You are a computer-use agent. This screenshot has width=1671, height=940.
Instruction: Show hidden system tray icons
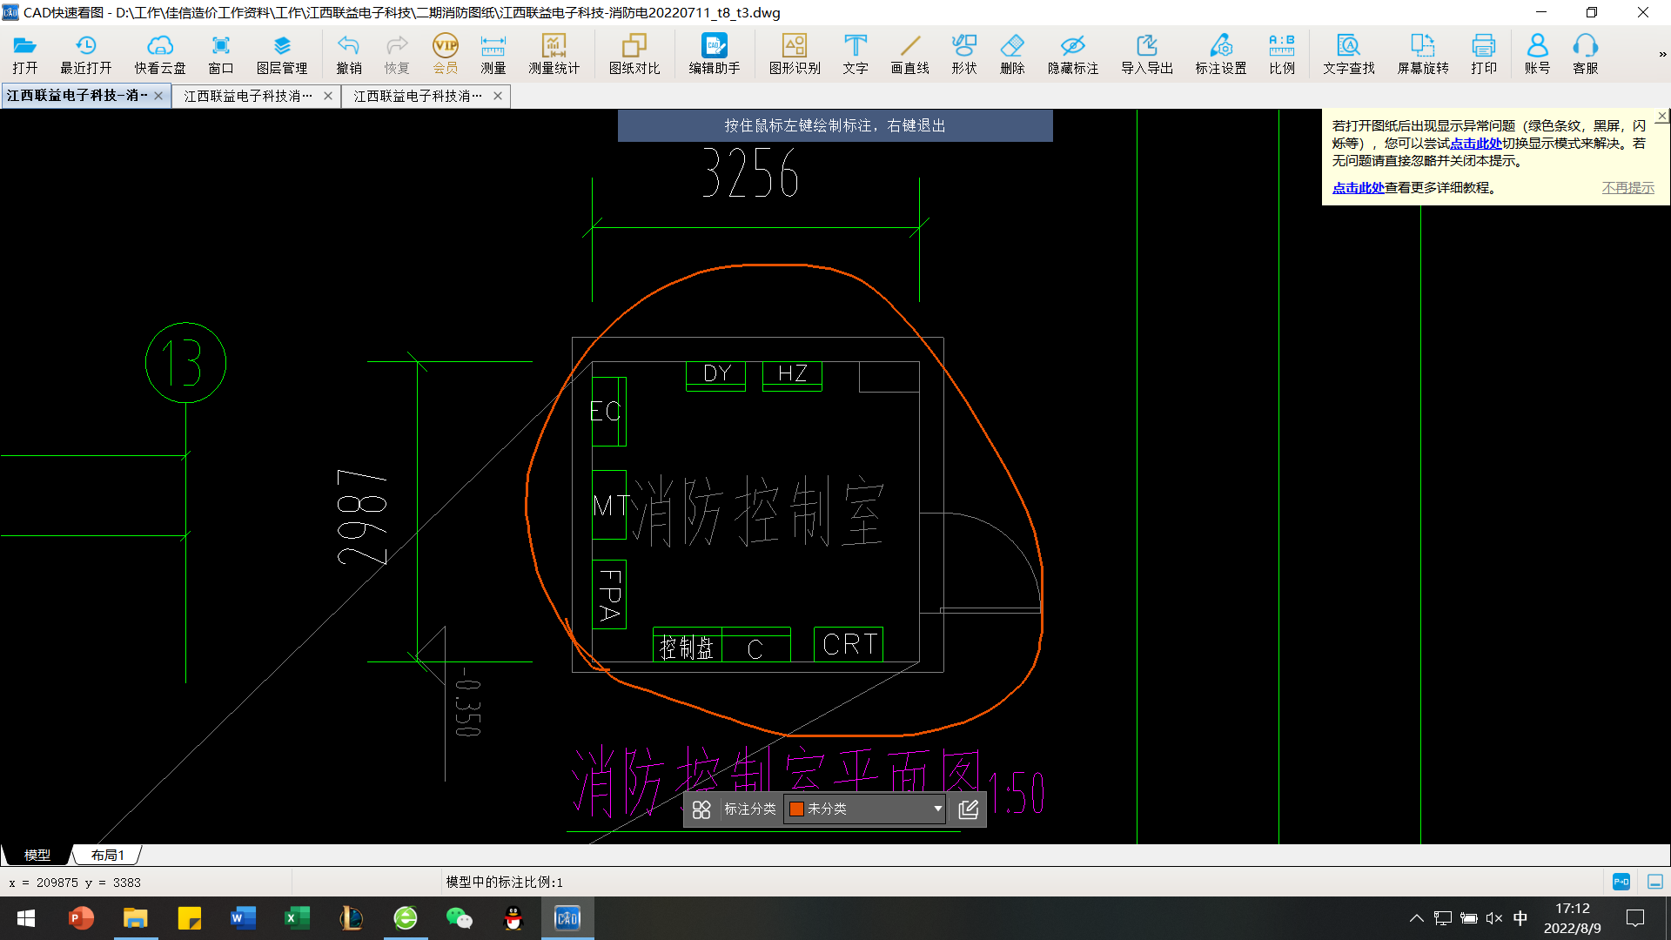(x=1416, y=918)
